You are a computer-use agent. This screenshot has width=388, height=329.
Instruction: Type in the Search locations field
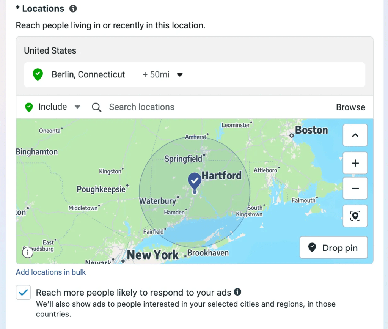click(x=190, y=107)
